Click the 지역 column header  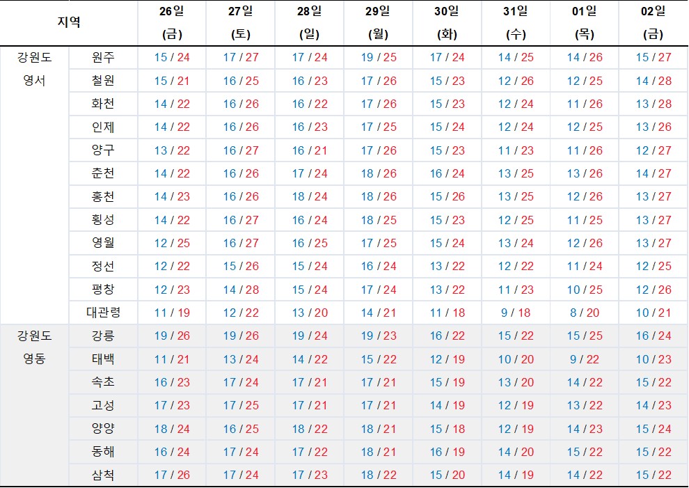coord(69,22)
